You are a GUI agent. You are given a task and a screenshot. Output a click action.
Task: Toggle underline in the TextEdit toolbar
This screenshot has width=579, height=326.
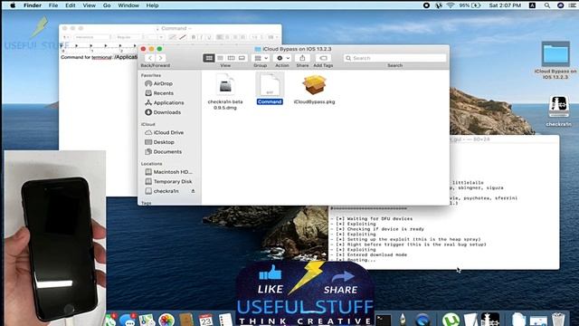point(209,37)
